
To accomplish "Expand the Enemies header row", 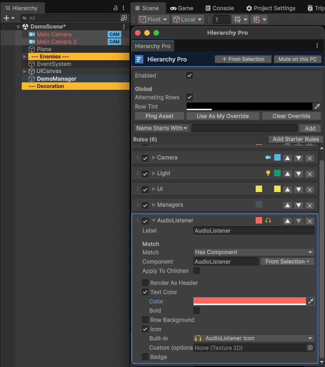I will tap(25, 56).
